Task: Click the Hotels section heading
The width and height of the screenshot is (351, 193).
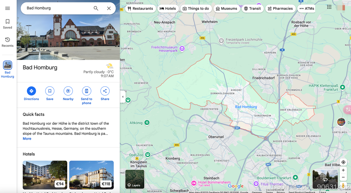Action: [x=29, y=154]
